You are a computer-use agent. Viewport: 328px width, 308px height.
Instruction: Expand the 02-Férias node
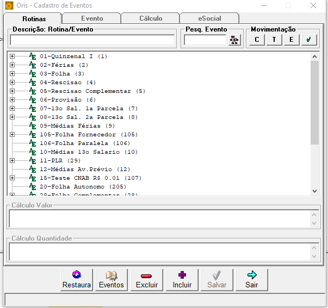tap(12, 65)
